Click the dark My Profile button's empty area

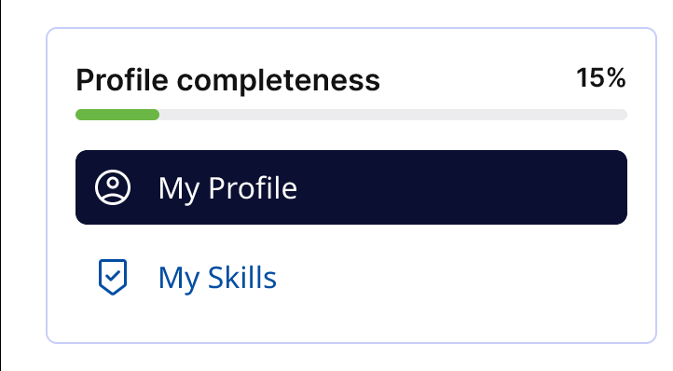pos(461,187)
